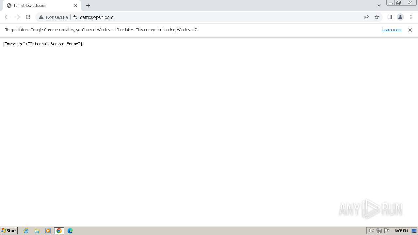The image size is (418, 235).
Task: Go forward to the next page
Action: tap(18, 17)
